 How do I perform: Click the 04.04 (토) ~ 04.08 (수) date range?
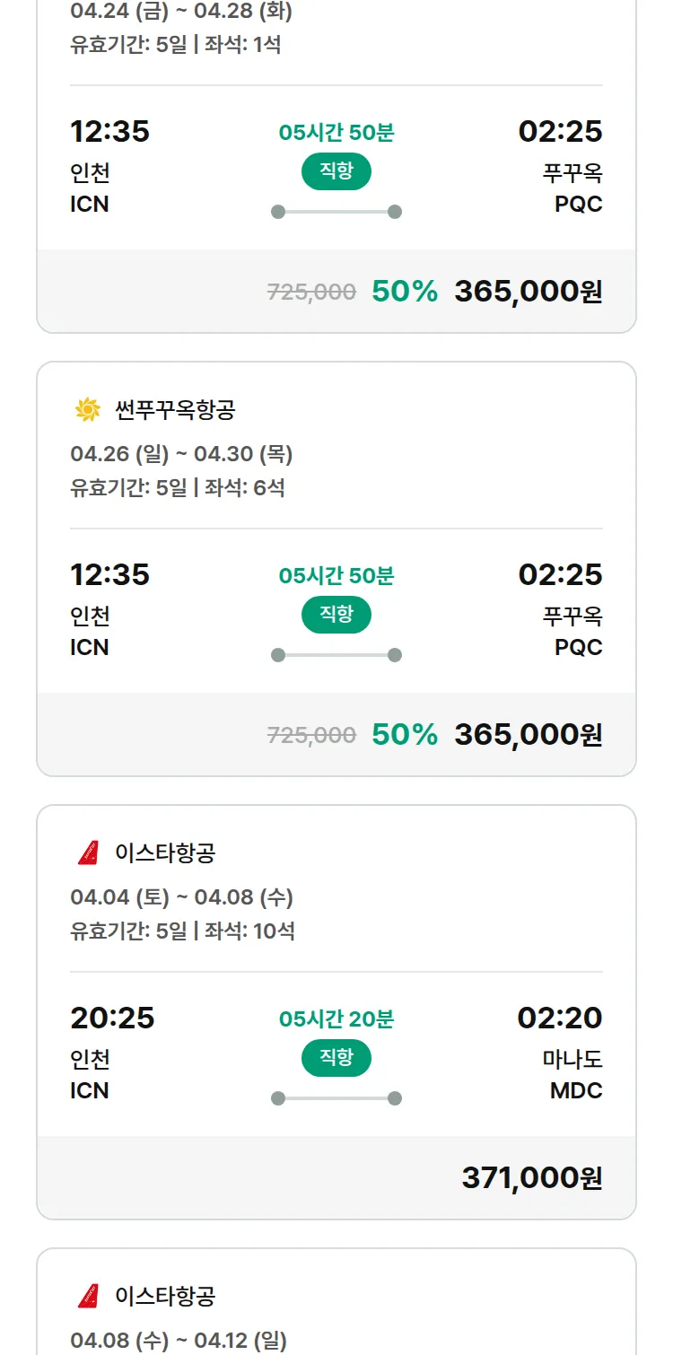point(181,897)
